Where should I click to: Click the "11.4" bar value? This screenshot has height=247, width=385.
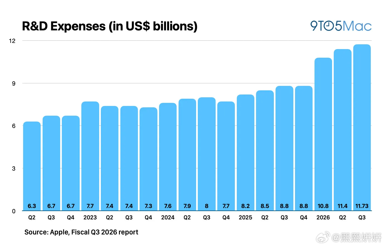(x=343, y=206)
